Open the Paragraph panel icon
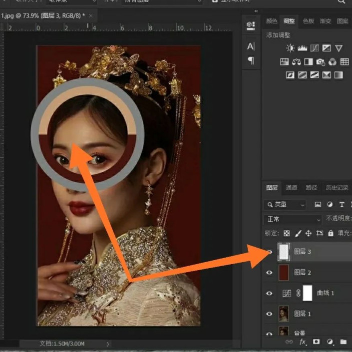 click(x=251, y=60)
